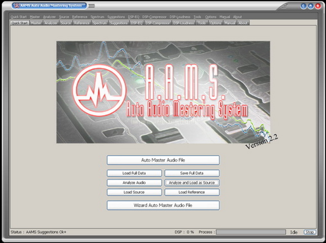Image resolution: width=326 pixels, height=243 pixels.
Task: Open the hamburger menu icon beside the title
Action: (x=92, y=6)
